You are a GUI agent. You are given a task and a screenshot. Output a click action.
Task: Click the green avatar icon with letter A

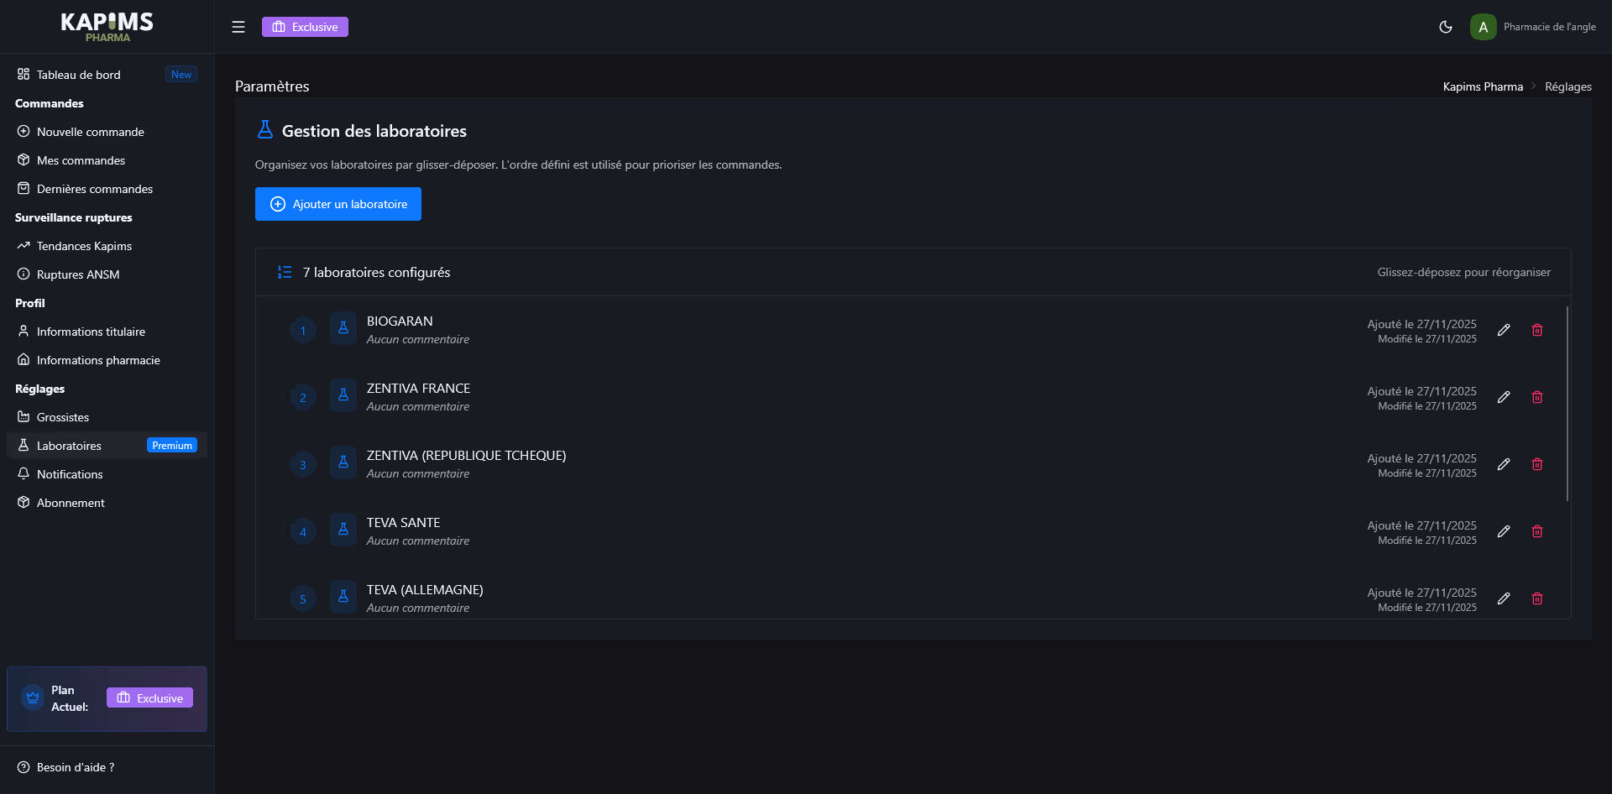coord(1483,27)
